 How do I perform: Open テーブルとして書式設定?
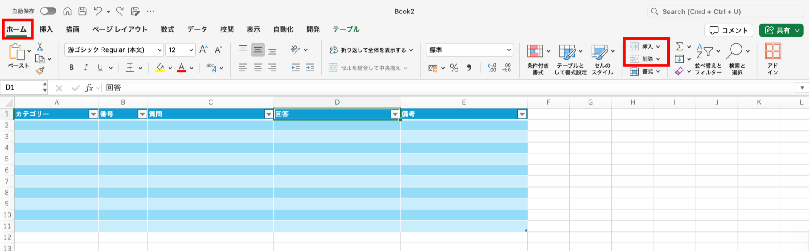pos(570,59)
